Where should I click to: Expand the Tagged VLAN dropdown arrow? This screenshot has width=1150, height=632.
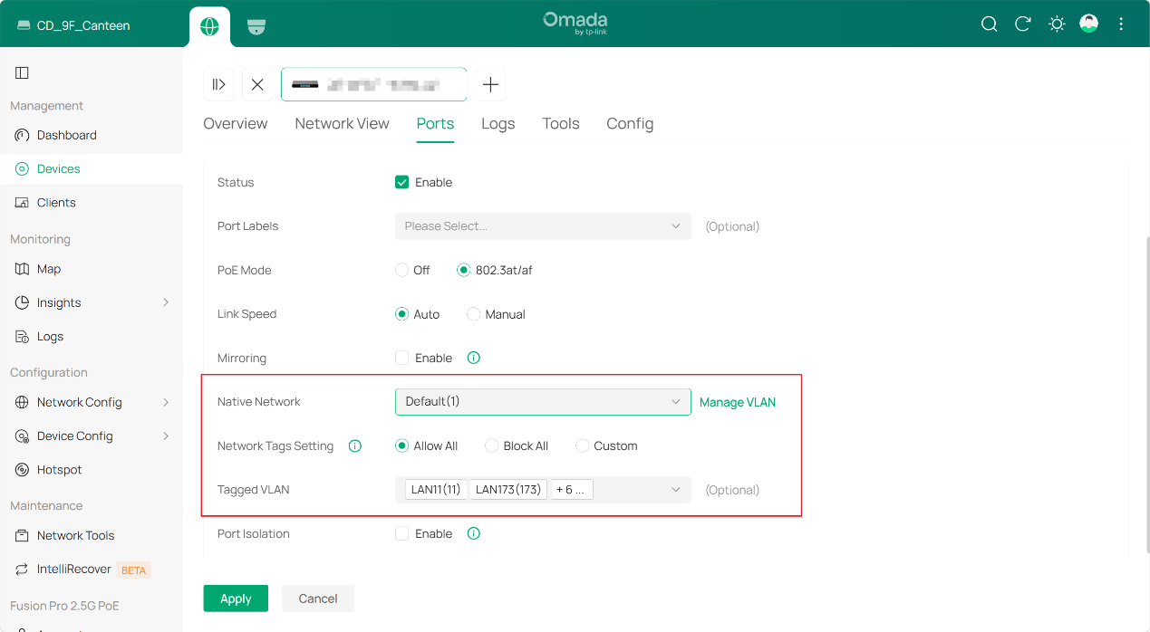(x=676, y=490)
